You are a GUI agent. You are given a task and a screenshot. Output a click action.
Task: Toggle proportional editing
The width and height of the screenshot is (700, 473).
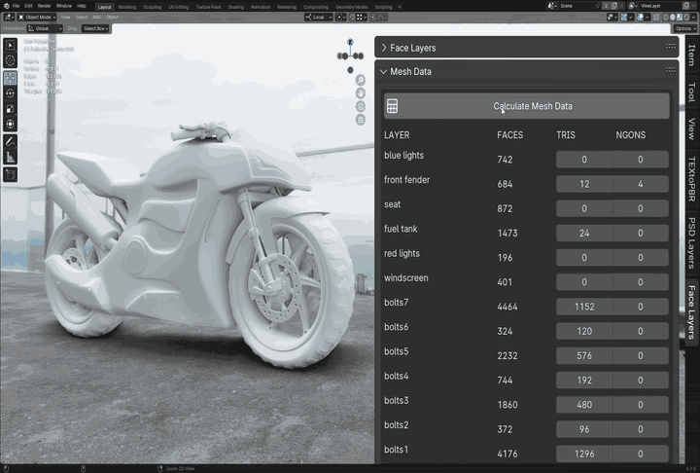[372, 17]
